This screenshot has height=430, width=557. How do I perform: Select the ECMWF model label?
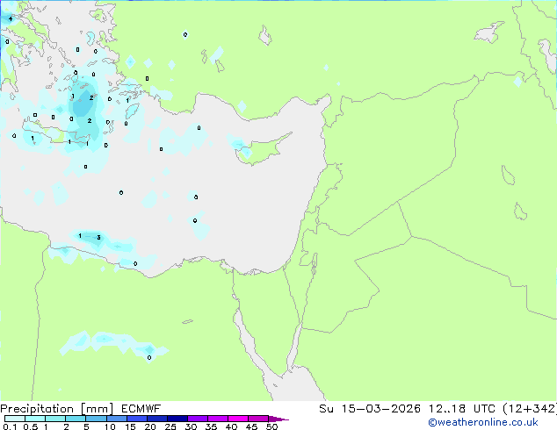141,409
